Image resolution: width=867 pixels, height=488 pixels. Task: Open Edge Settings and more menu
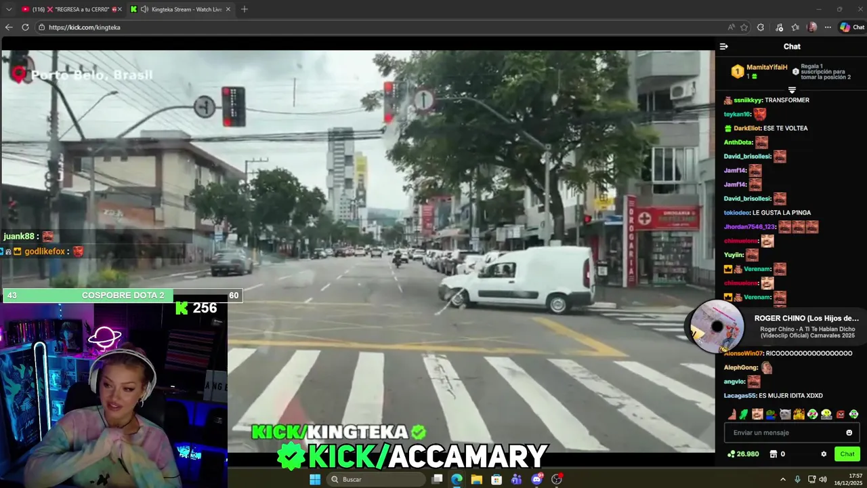[828, 27]
